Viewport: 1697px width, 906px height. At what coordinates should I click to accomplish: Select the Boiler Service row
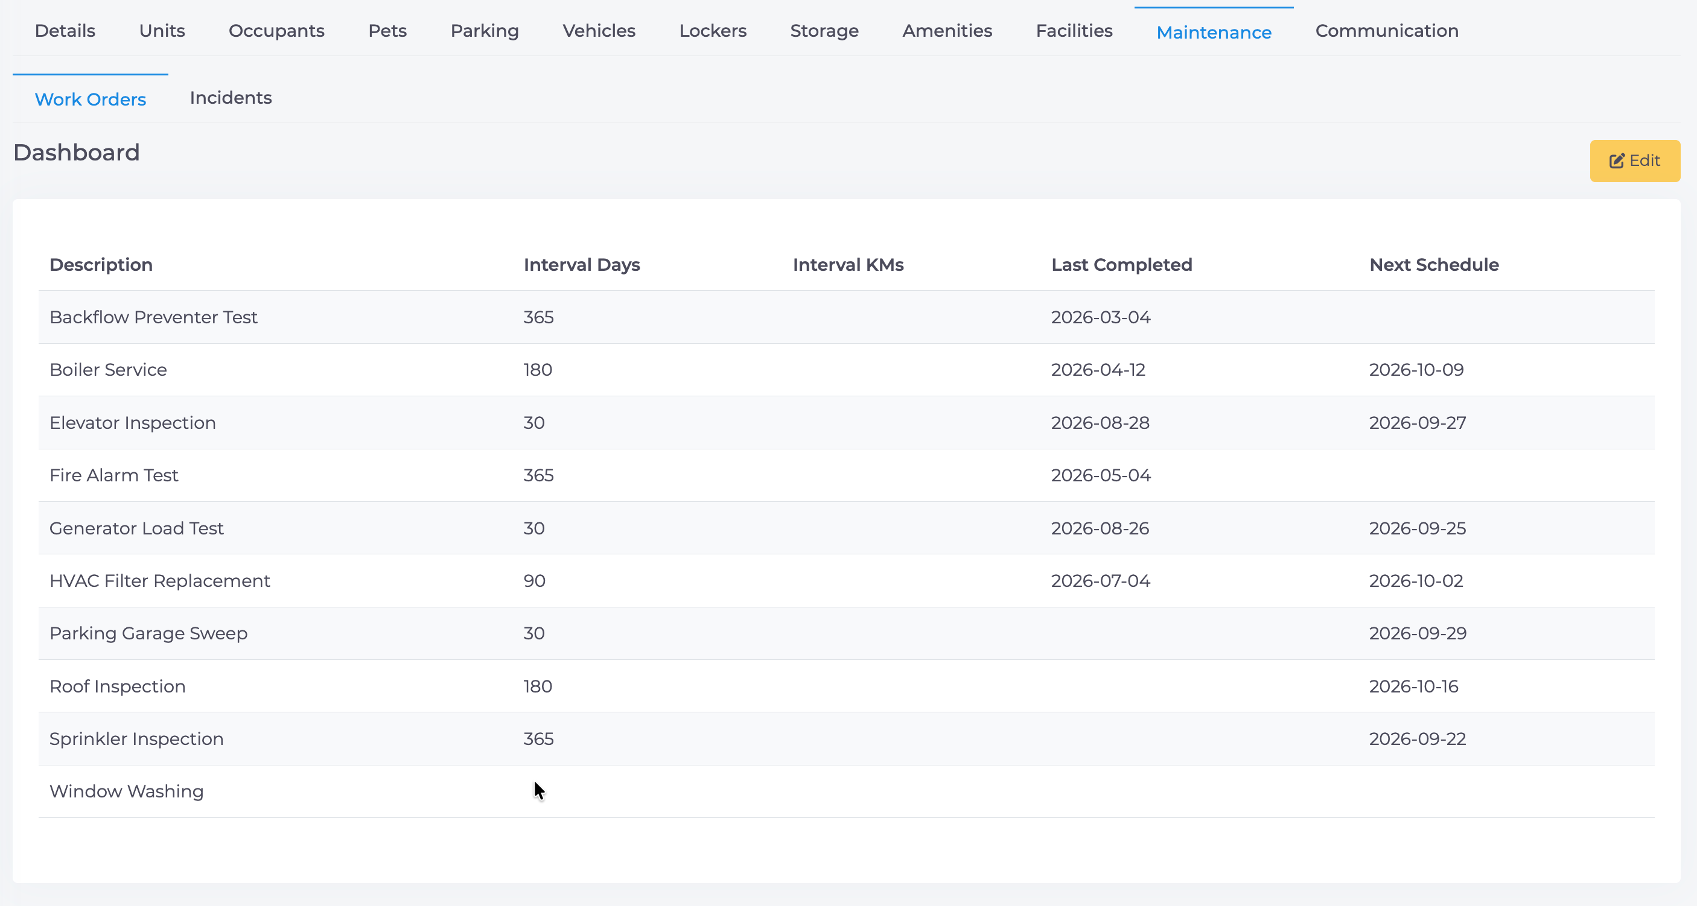tap(847, 370)
